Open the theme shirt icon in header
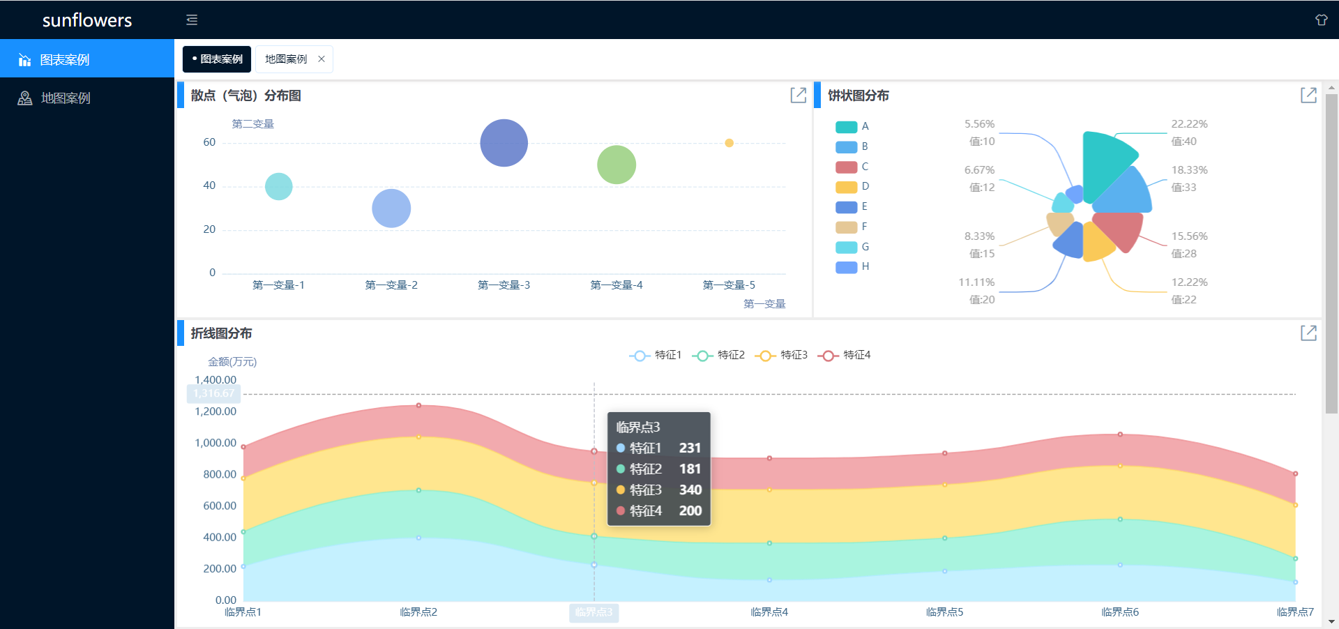The height and width of the screenshot is (629, 1339). [x=1321, y=20]
